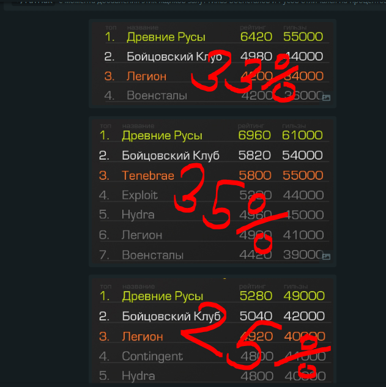Screen dimensions: 386x387
Task: Click Древние Русы entry with rating 5280
Action: [x=163, y=296]
